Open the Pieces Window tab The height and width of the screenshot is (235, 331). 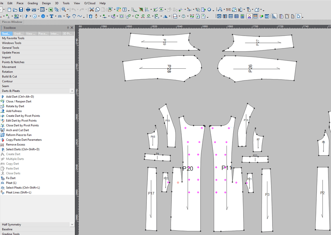coord(12,22)
